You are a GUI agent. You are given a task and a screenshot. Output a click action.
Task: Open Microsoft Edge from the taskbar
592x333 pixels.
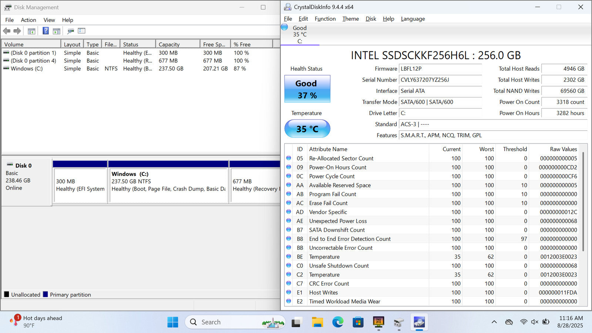(x=337, y=322)
